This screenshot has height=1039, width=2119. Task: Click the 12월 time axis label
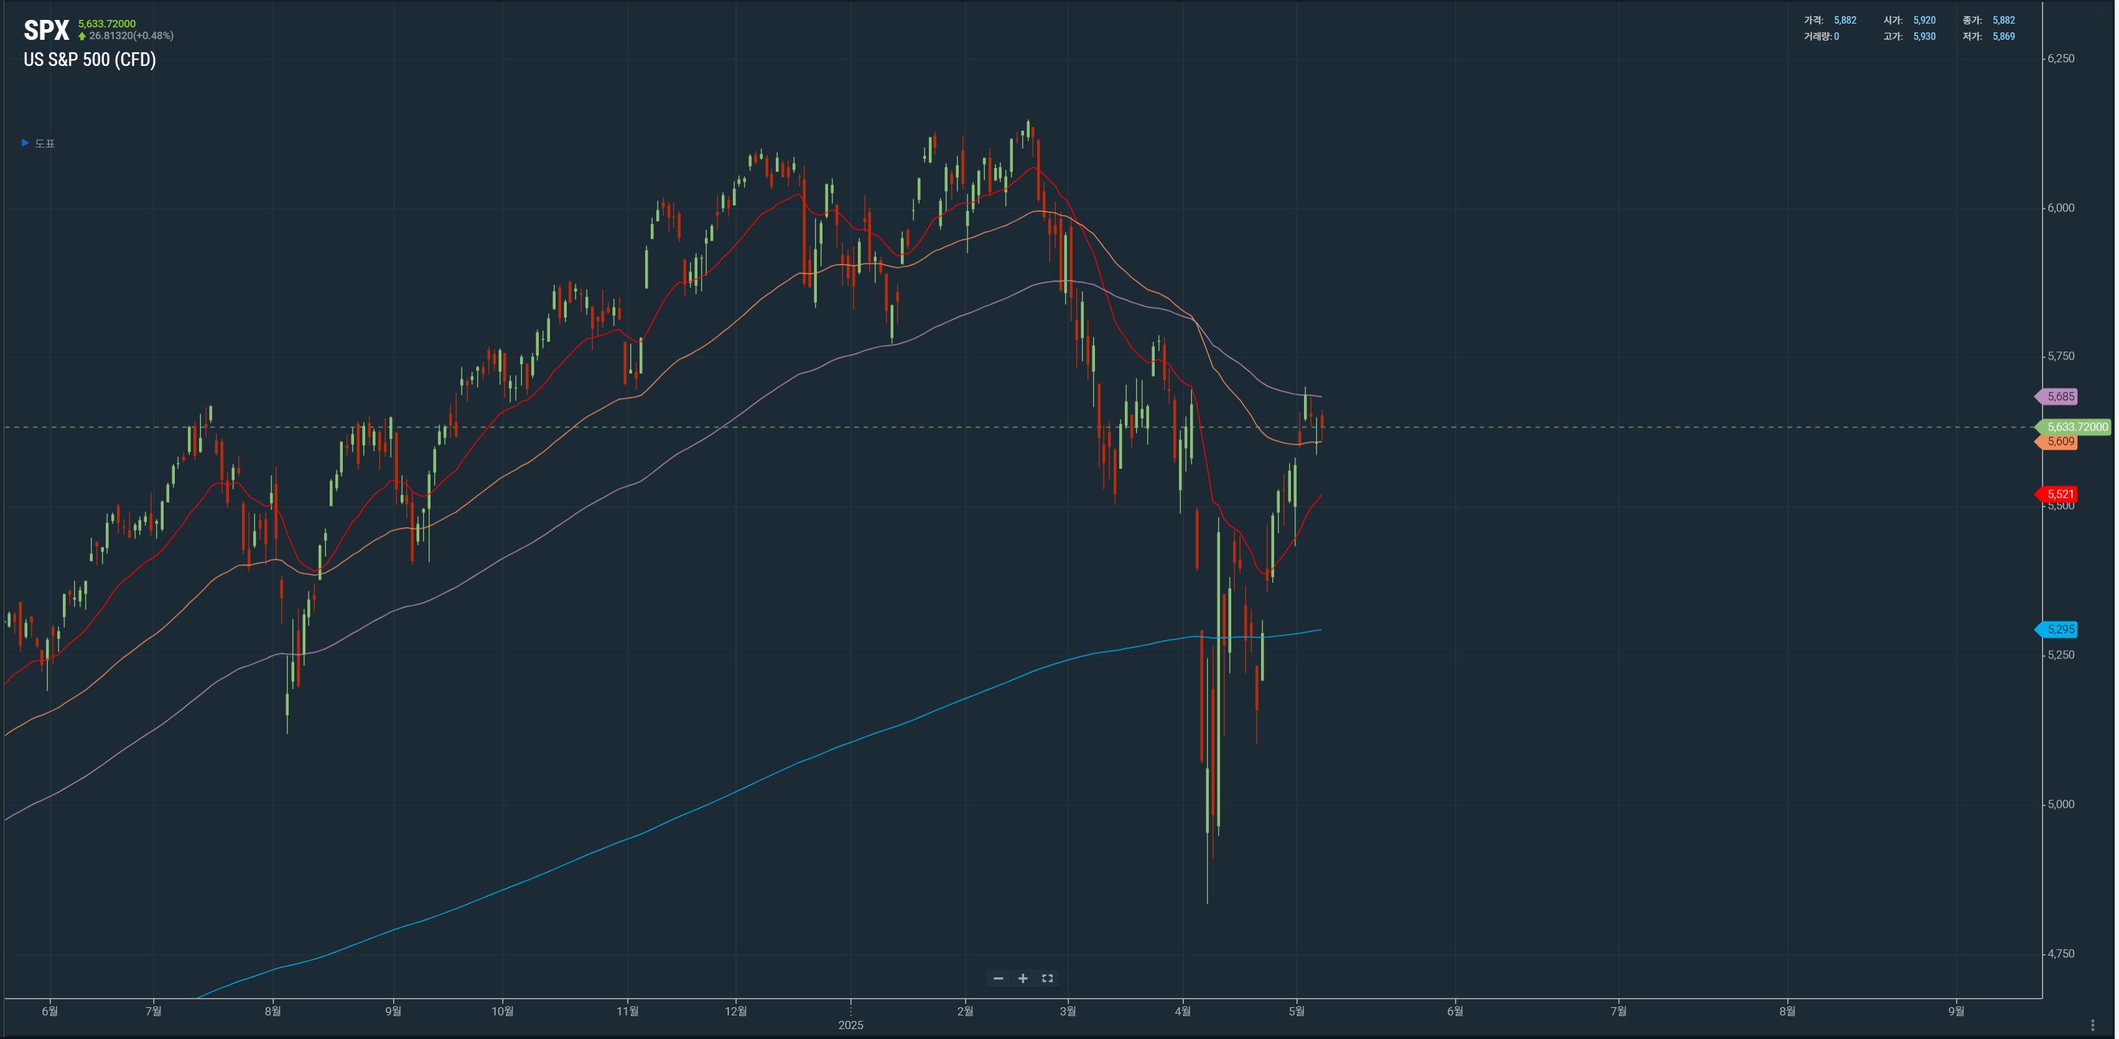736,1011
